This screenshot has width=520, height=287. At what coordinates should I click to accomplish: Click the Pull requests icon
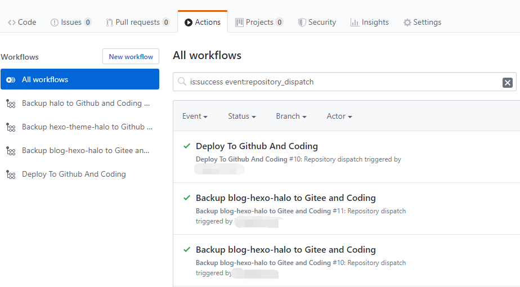[x=109, y=23]
